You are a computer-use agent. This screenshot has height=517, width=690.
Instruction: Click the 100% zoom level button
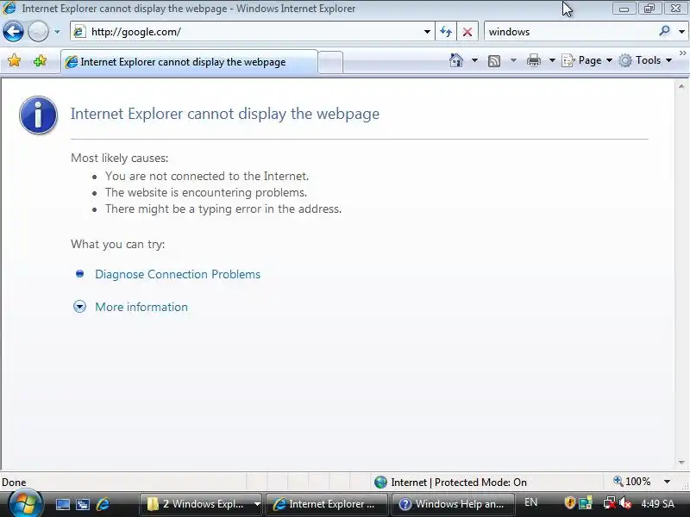632,482
